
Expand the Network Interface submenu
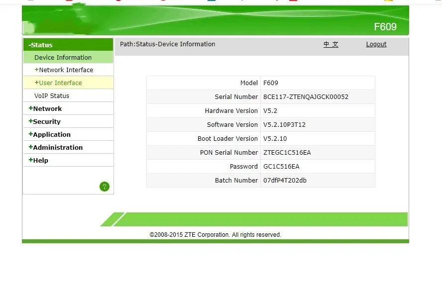click(x=65, y=70)
